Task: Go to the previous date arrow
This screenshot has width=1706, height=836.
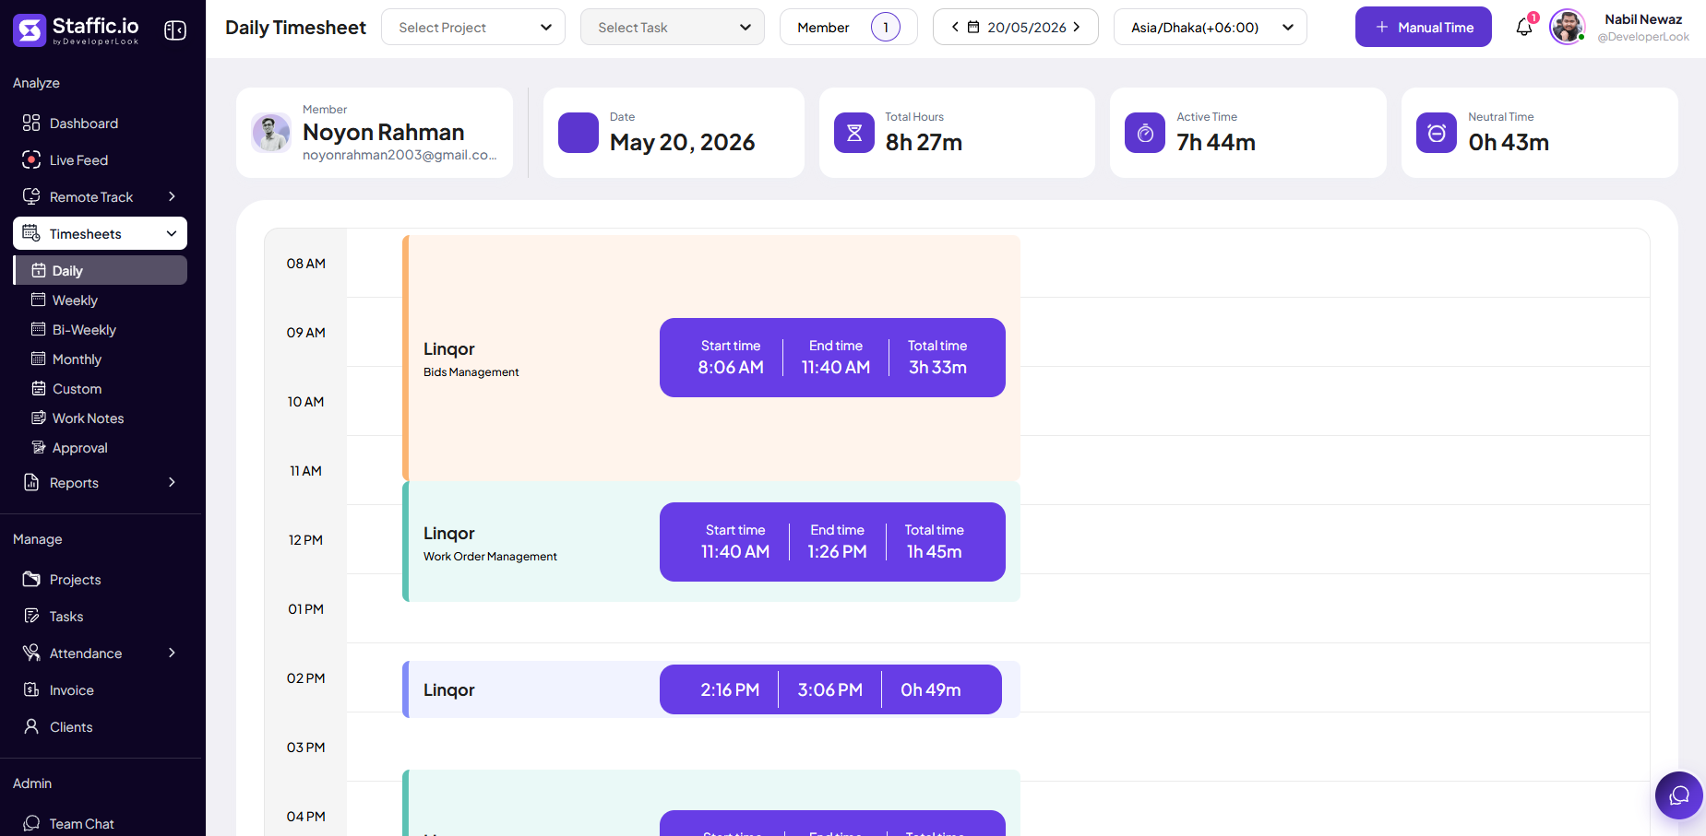Action: [x=955, y=27]
